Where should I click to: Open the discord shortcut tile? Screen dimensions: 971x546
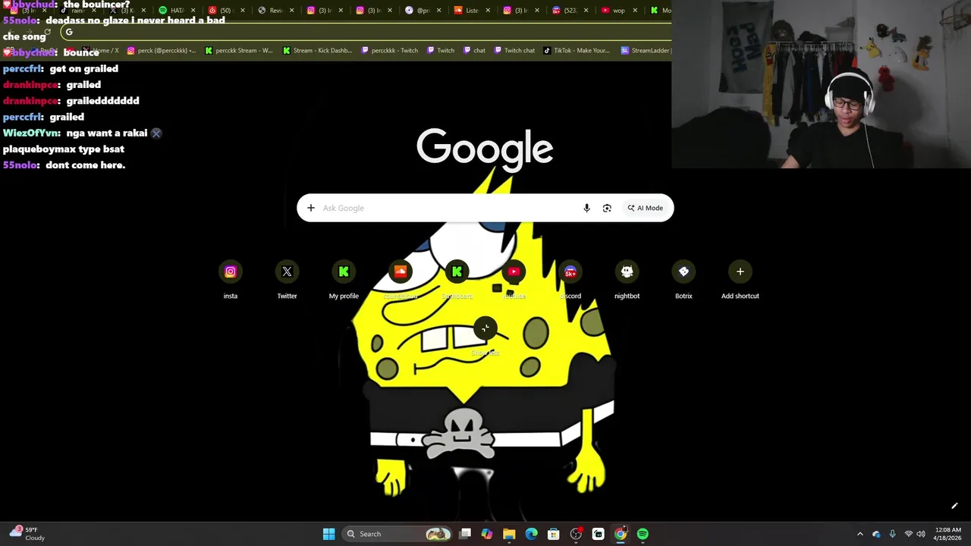(x=570, y=280)
